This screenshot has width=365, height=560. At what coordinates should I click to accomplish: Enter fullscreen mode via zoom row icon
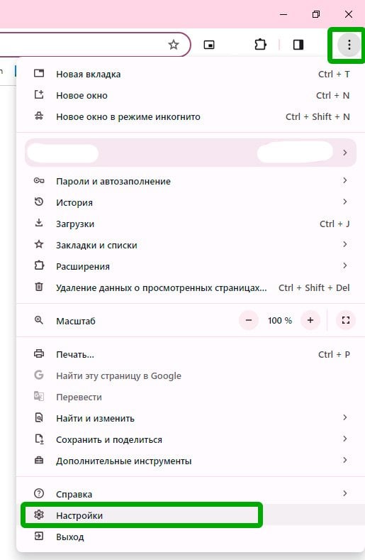346,320
